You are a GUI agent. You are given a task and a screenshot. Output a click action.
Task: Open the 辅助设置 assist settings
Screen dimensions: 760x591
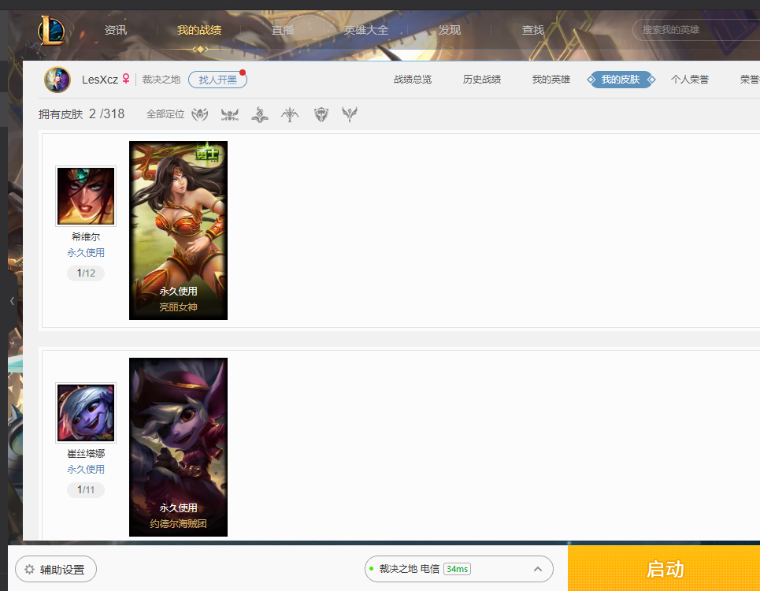pos(56,569)
